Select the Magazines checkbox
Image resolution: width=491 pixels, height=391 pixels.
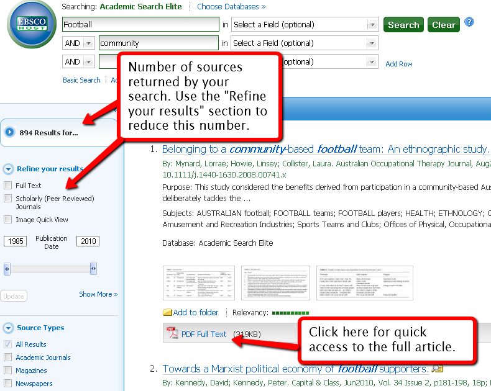(8, 371)
